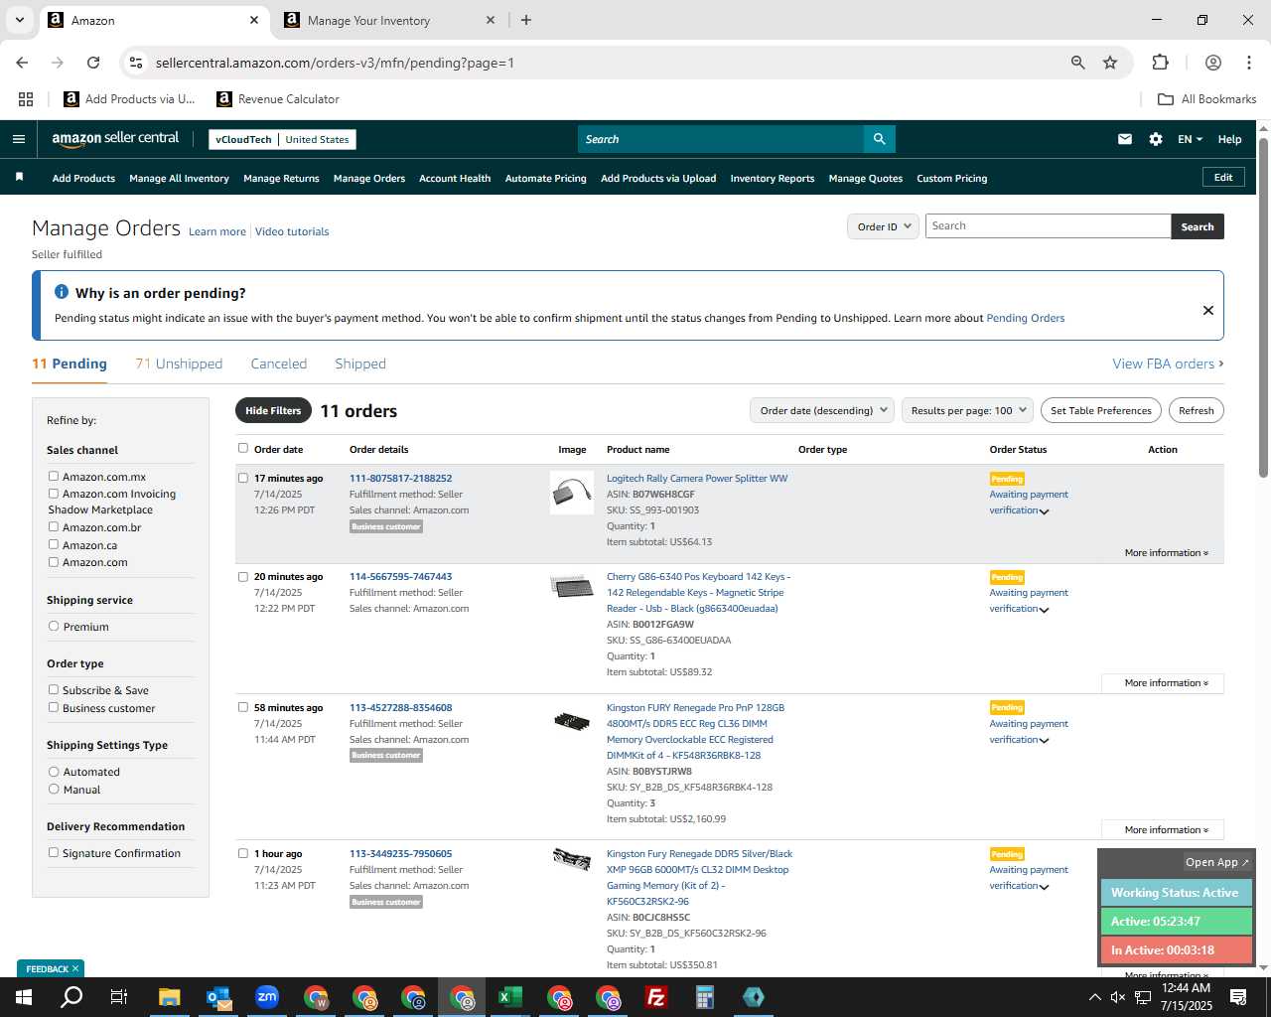Select the Automated shipping settings radio
Screen dimensions: 1271x1017
click(x=54, y=772)
